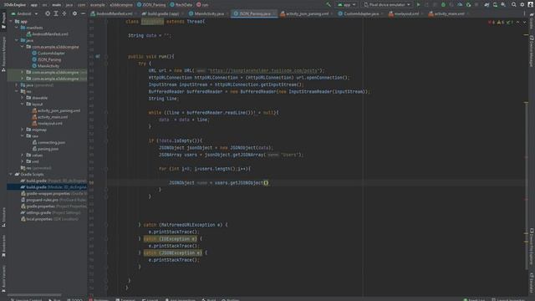Select CustomAdapter class in project tree
Viewport: 535px width, 301px height.
[48, 54]
